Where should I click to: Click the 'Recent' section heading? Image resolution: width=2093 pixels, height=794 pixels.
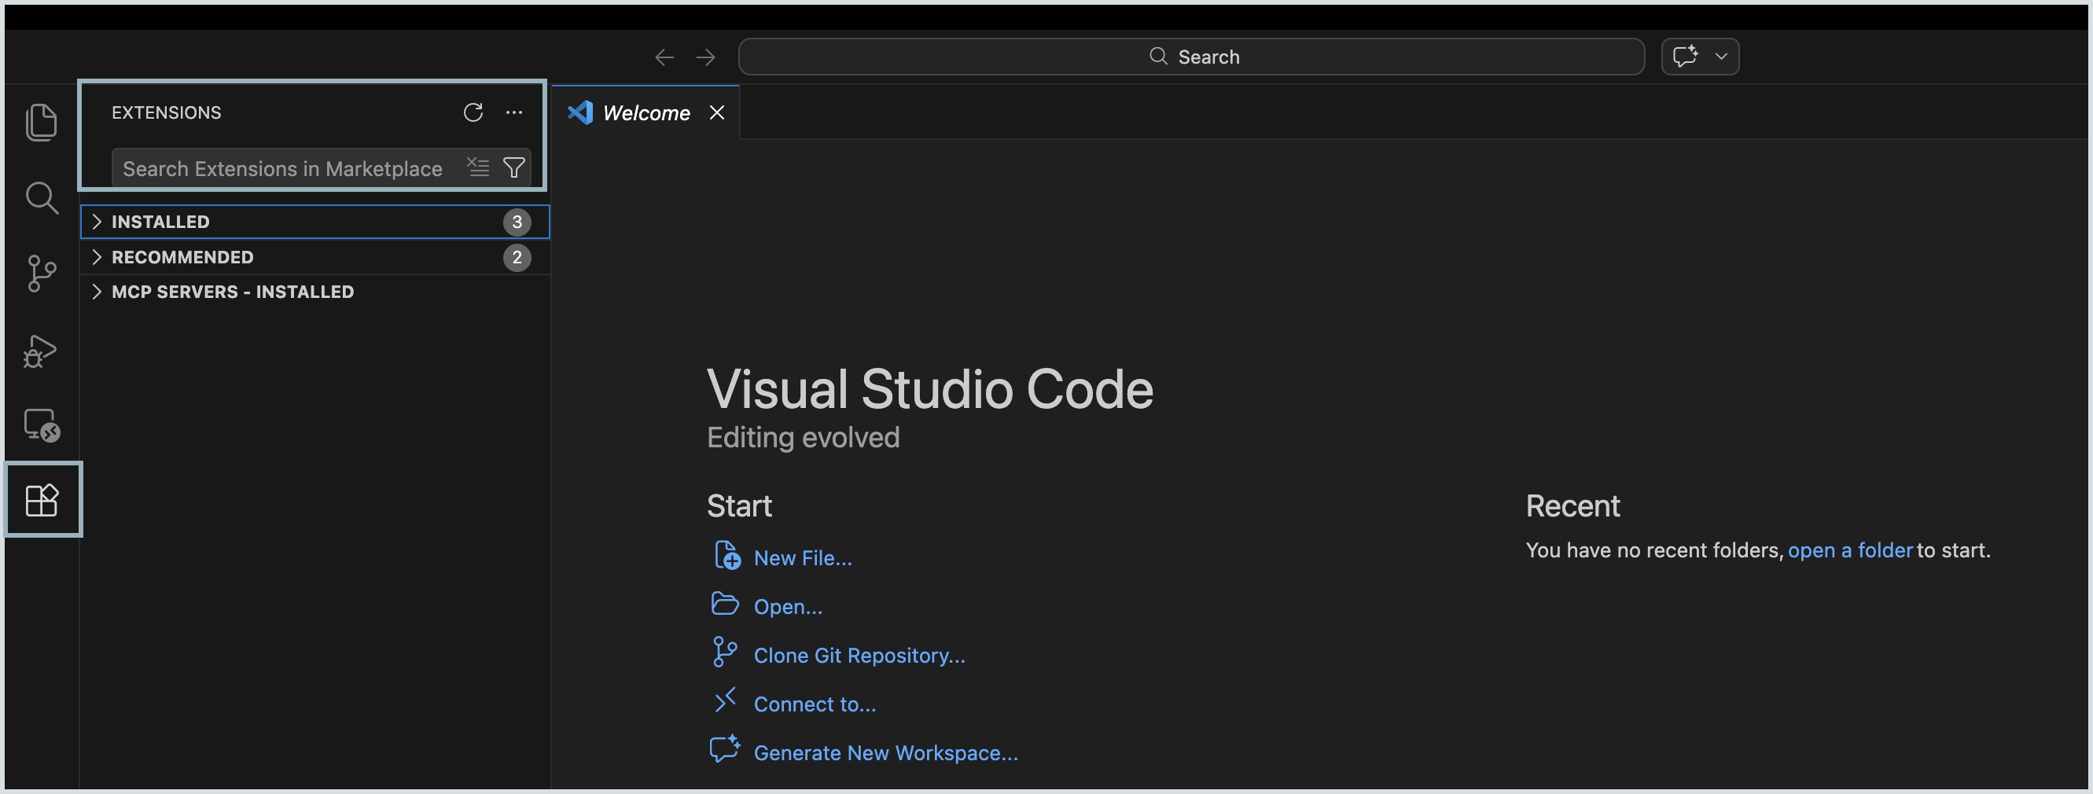(x=1573, y=505)
